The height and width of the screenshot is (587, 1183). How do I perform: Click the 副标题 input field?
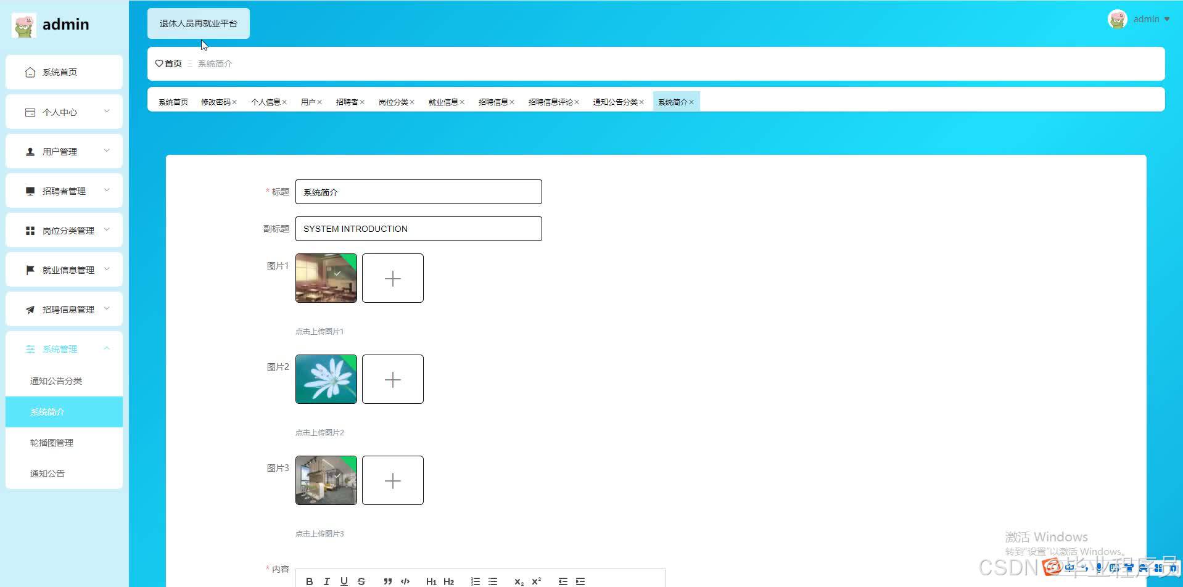point(419,229)
